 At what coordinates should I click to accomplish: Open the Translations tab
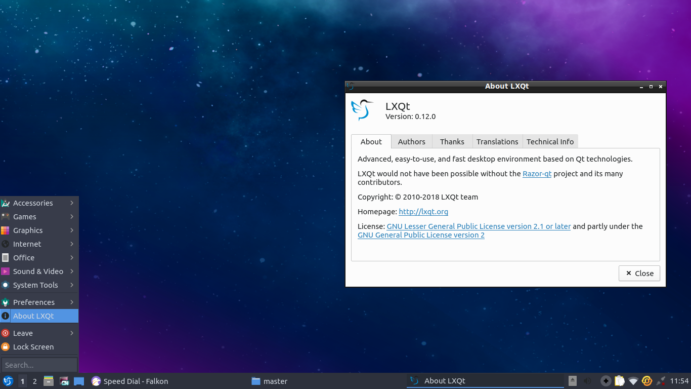tap(497, 142)
